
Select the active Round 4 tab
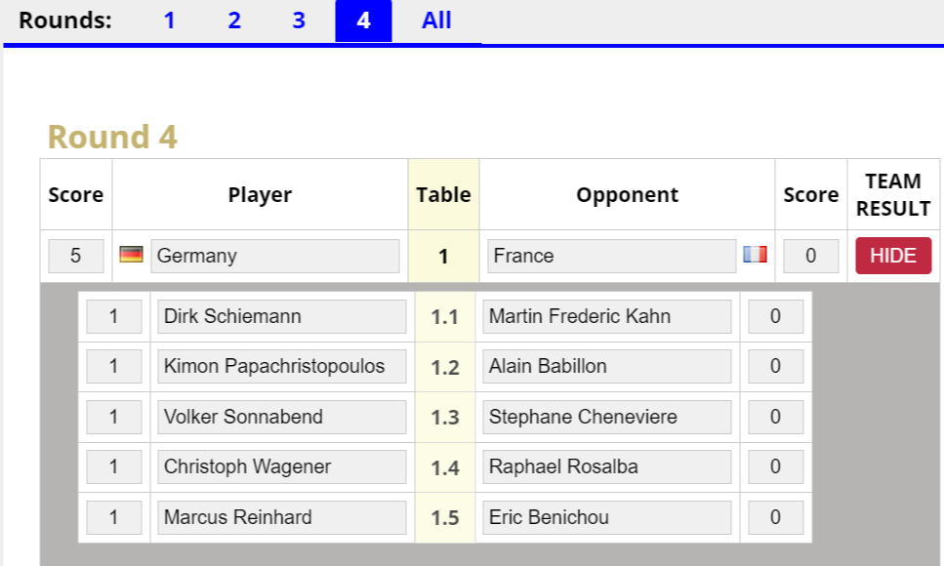tap(363, 20)
